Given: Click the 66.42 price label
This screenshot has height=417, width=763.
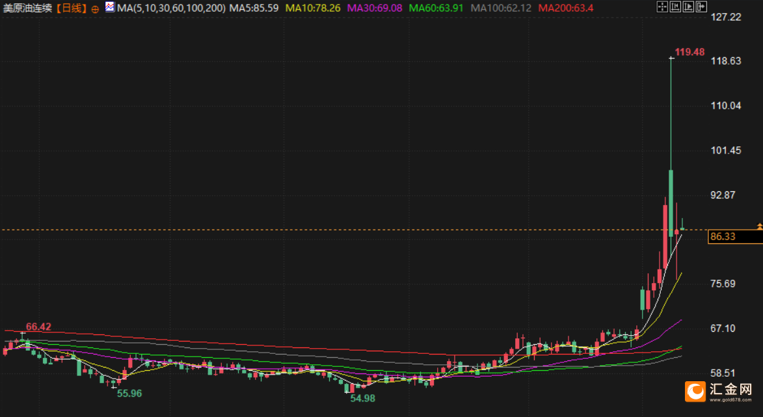Looking at the screenshot, I should [38, 327].
